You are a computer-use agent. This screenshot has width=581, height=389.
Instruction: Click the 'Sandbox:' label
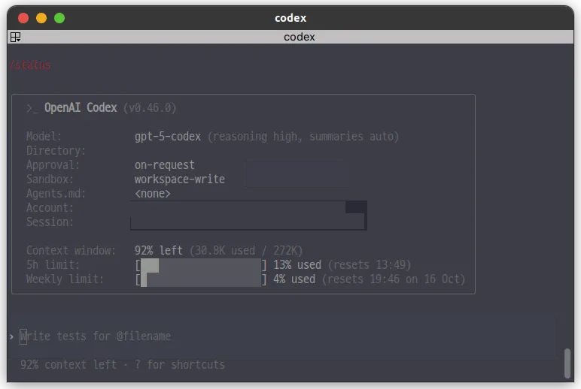pyautogui.click(x=50, y=179)
